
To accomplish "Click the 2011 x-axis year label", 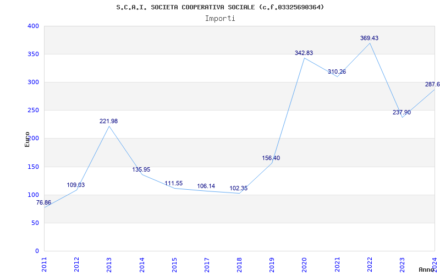I will [x=44, y=265].
